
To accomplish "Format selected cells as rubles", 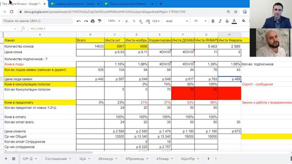I will pos(127,21).
